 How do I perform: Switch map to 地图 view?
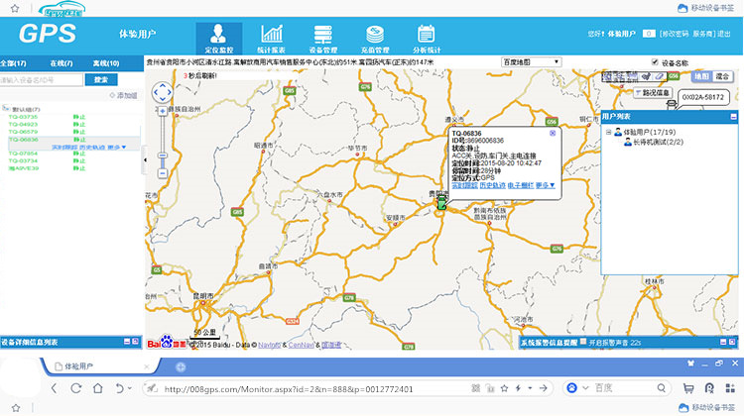point(701,76)
